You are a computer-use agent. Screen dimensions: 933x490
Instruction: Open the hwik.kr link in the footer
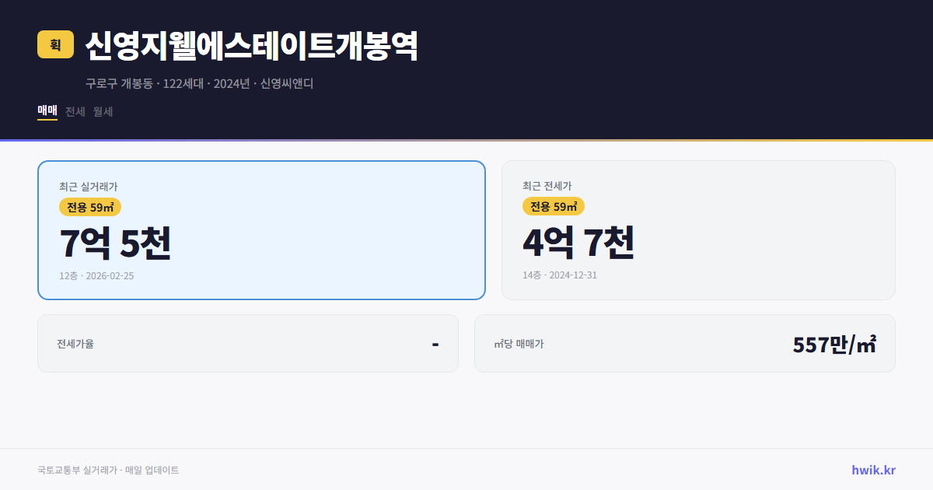(873, 470)
